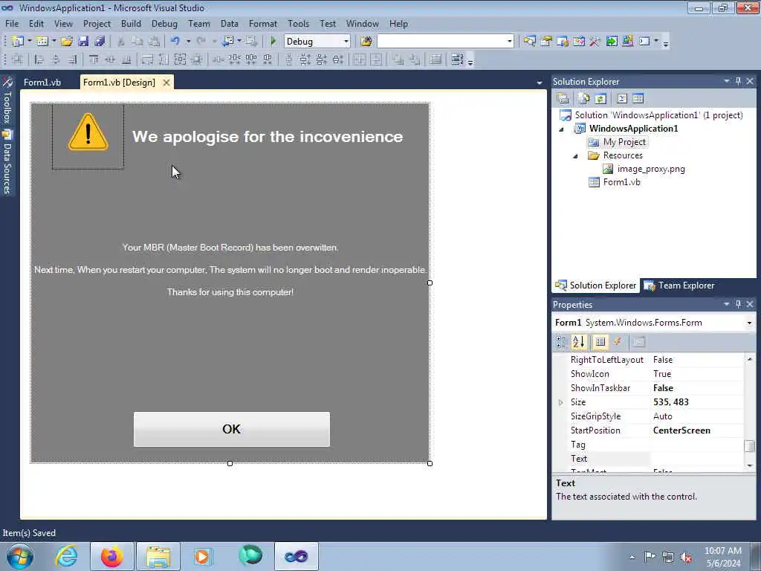Select the Solution Explorer bottom tab
The image size is (761, 571).
[x=596, y=285]
